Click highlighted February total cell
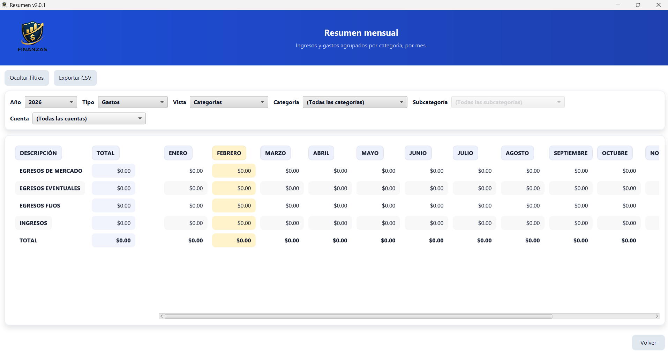The width and height of the screenshot is (668, 353). click(x=234, y=241)
